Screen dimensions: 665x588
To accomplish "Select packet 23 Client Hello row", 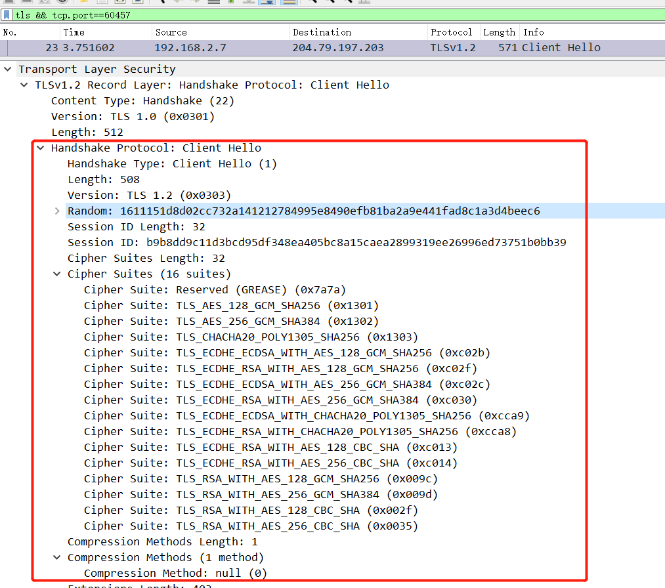I will coord(328,48).
